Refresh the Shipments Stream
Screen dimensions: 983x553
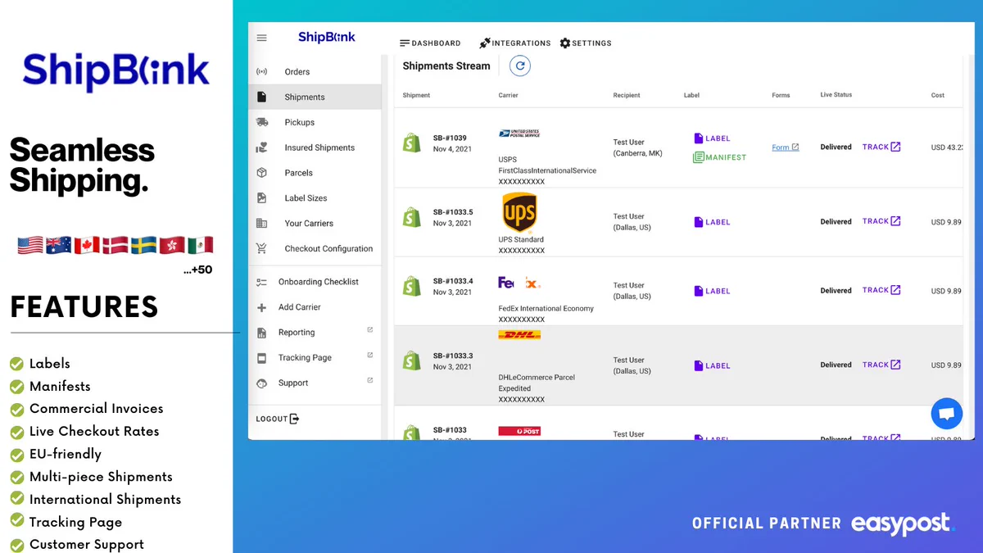coord(519,66)
